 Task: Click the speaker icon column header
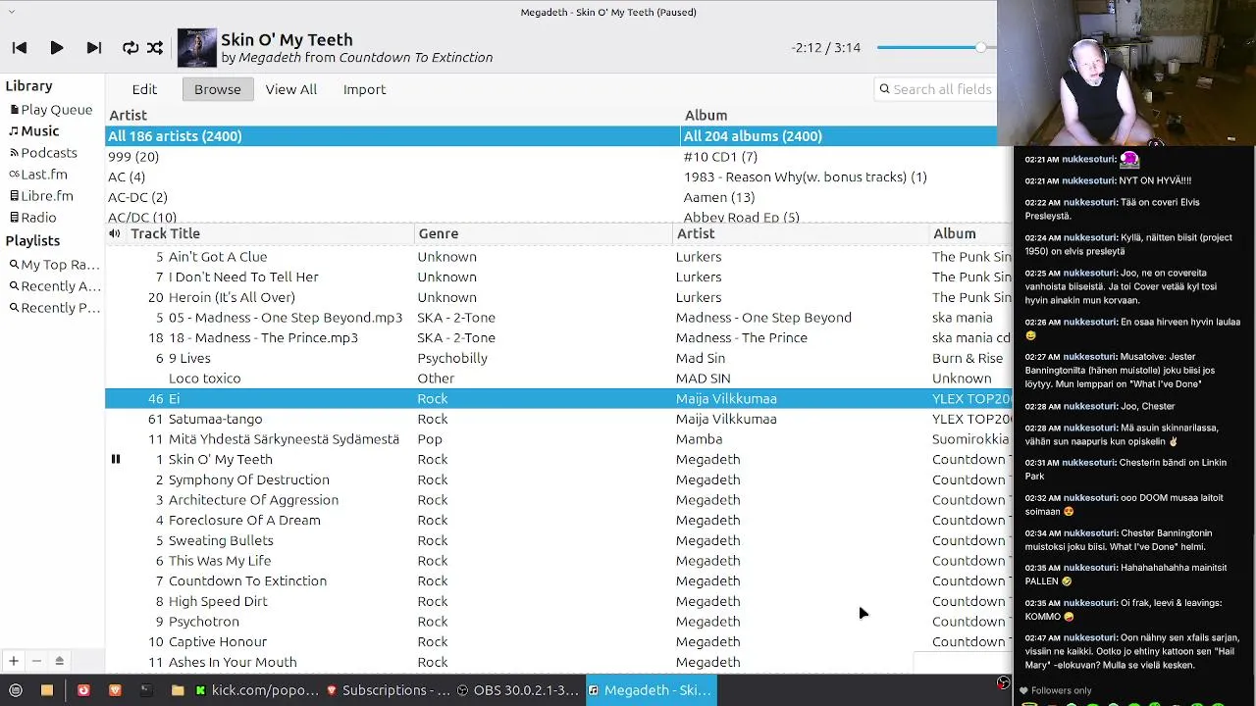115,233
